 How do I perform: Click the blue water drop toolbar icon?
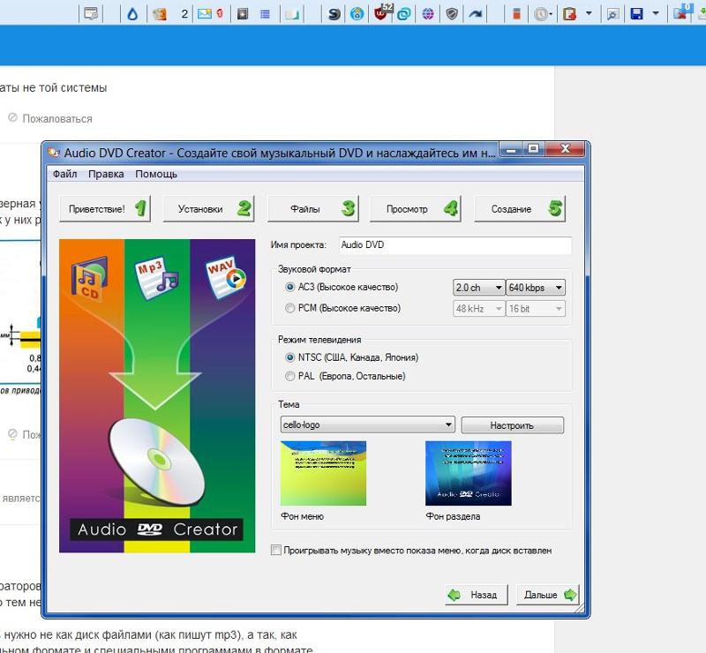[132, 14]
